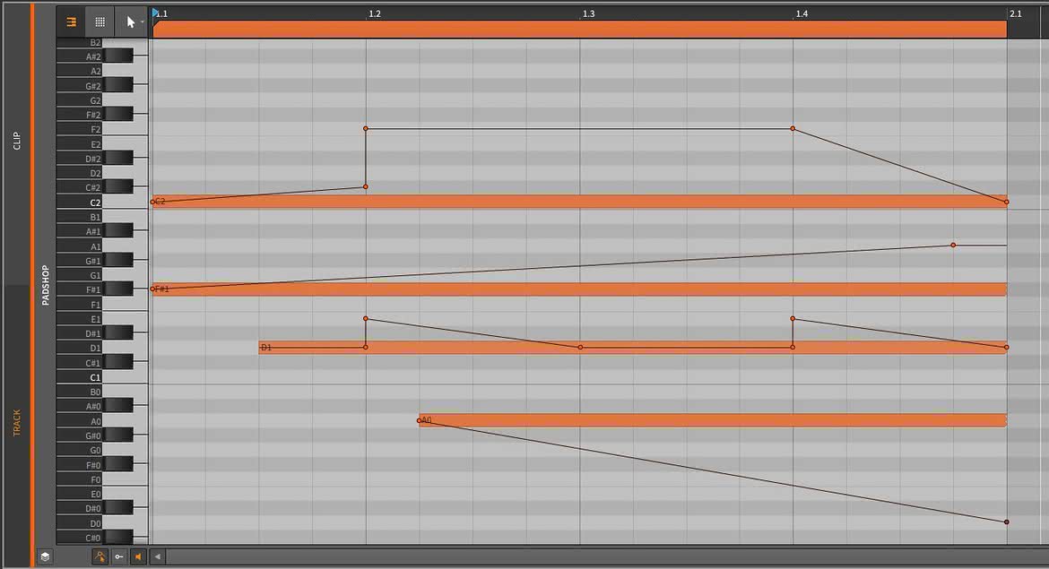Select pitch curve point at F2 on beat 1.2
The image size is (1049, 569).
pyautogui.click(x=365, y=128)
